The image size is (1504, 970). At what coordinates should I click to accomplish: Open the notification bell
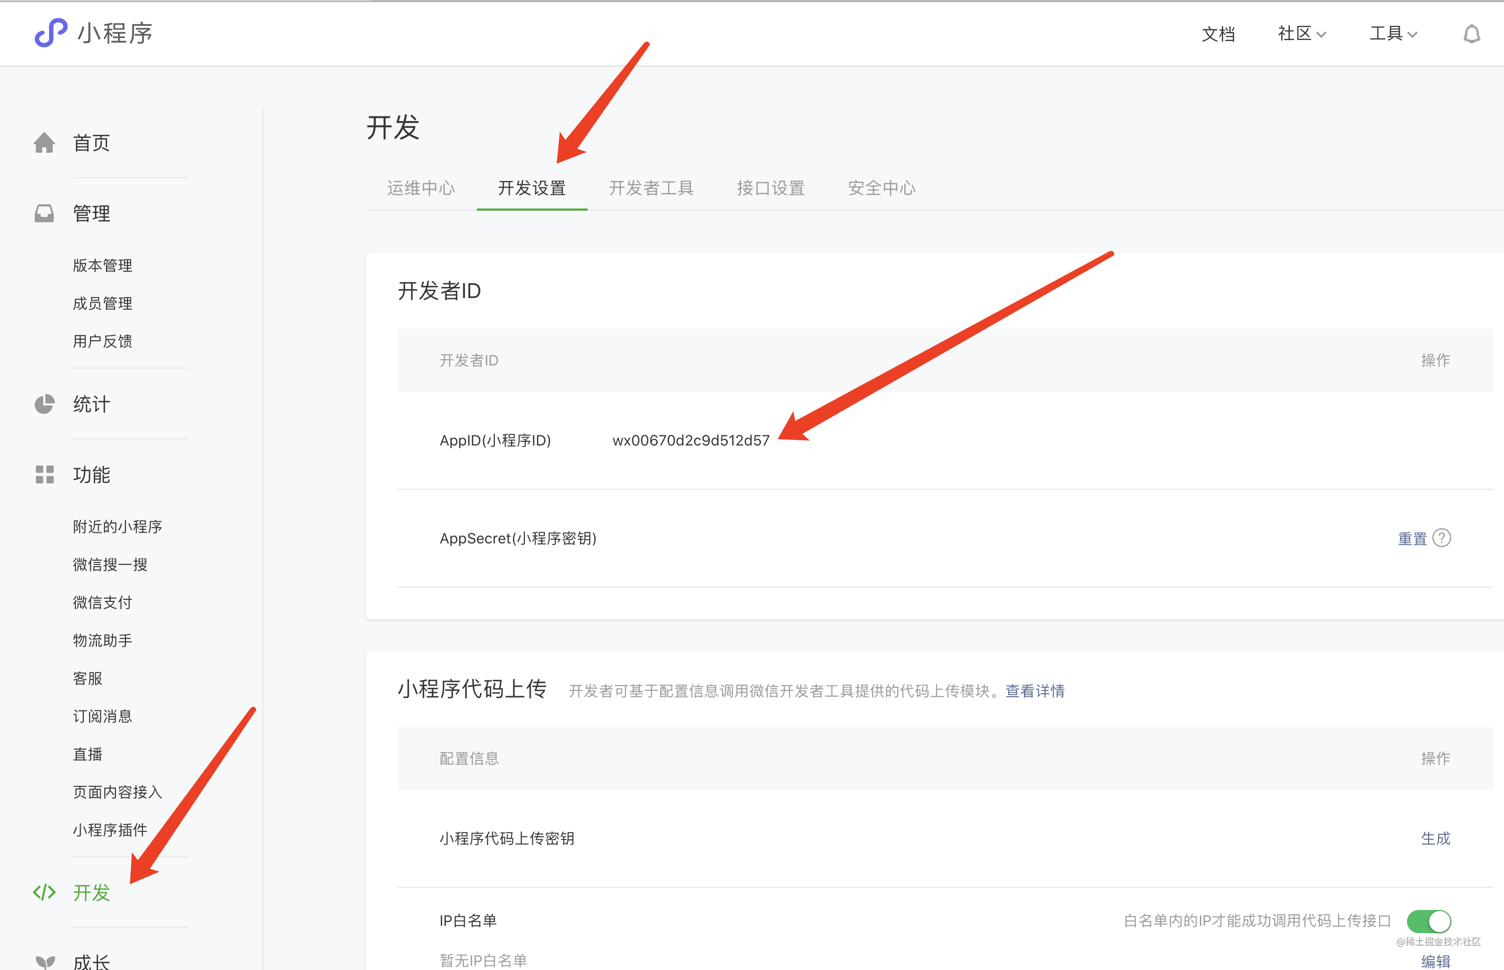tap(1471, 33)
